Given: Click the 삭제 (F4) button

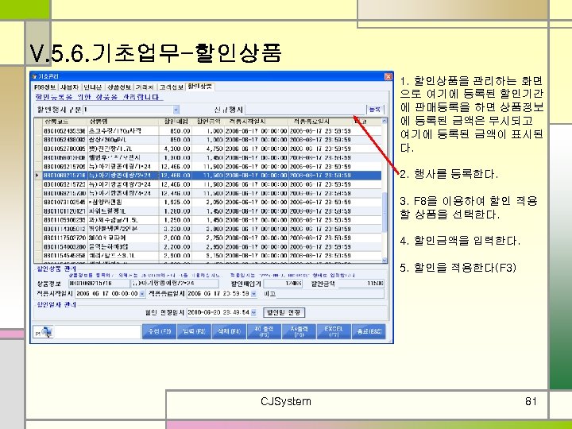Looking at the screenshot, I should click(x=229, y=331).
